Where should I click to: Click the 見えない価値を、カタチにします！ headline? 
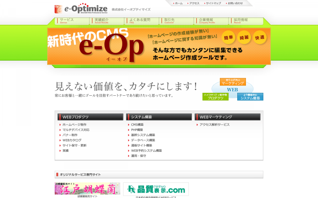point(126,86)
